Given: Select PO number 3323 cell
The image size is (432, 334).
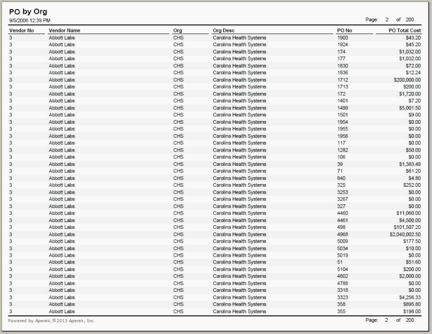Looking at the screenshot, I should click(x=343, y=297).
